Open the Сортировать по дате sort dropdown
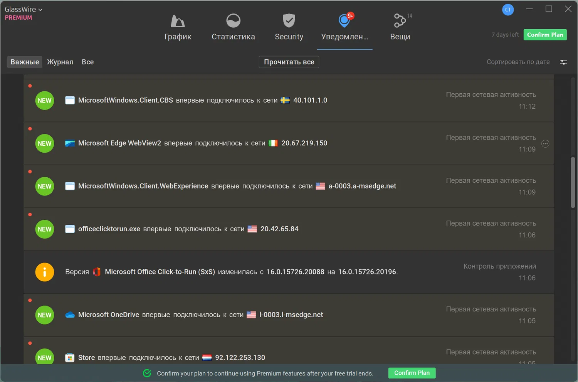The image size is (578, 382). [518, 62]
